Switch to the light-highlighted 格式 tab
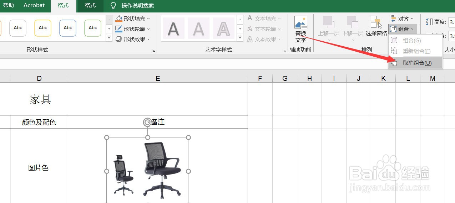Screen dimensions: 455x203 coord(63,6)
